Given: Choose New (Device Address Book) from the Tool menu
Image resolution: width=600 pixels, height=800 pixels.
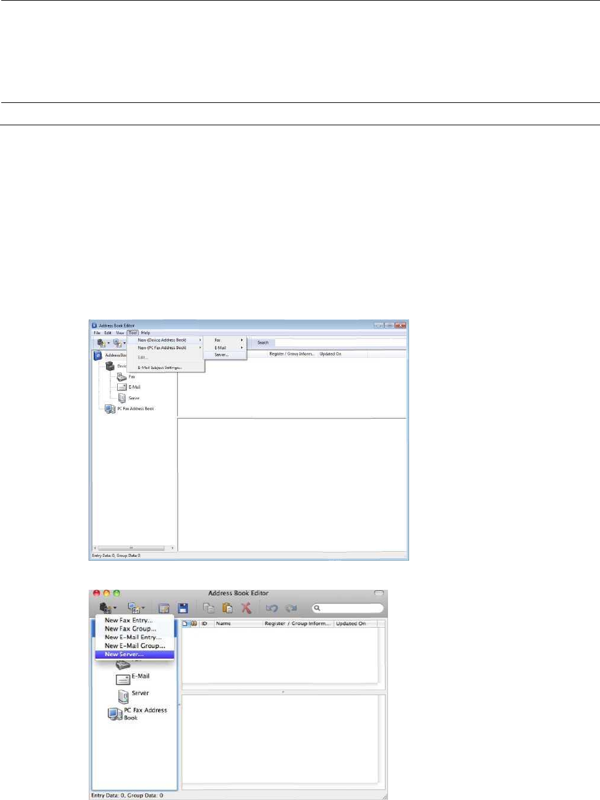Looking at the screenshot, I should [x=165, y=340].
